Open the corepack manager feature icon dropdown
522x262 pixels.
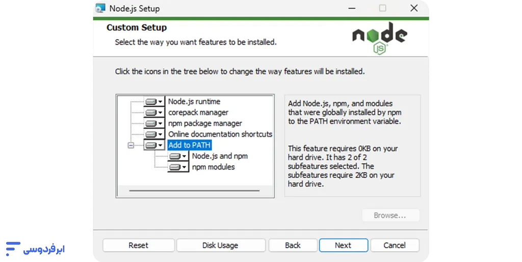coord(154,112)
